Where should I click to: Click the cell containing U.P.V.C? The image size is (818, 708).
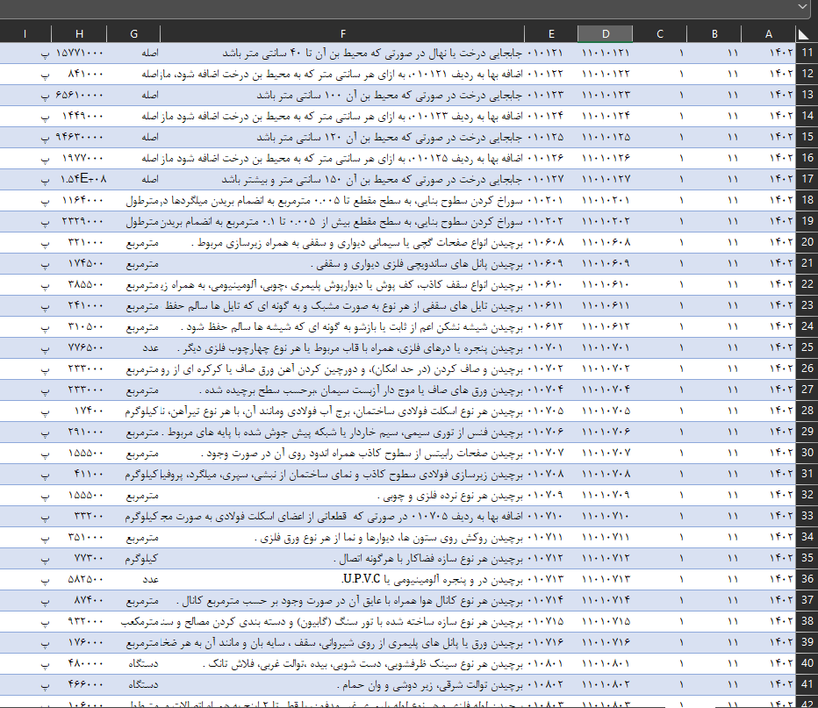click(x=343, y=579)
